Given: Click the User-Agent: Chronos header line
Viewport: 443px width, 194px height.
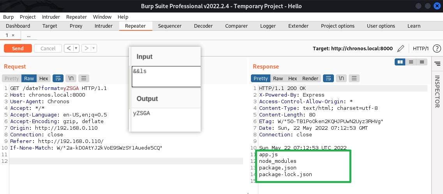Looking at the screenshot, I should pos(40,101).
